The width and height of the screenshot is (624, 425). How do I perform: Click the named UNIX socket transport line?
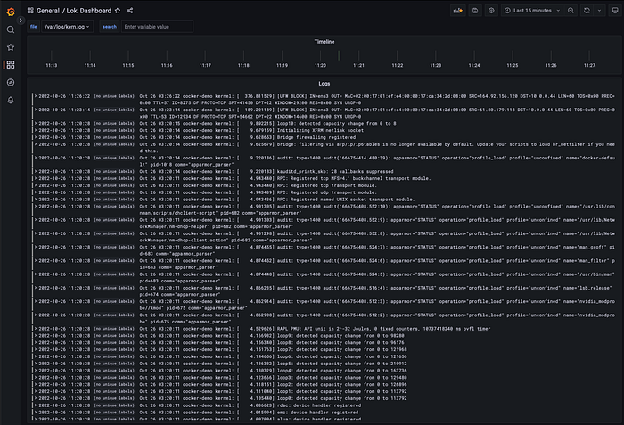point(276,200)
